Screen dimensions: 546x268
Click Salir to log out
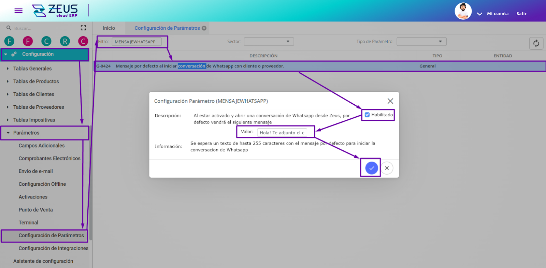tap(521, 14)
